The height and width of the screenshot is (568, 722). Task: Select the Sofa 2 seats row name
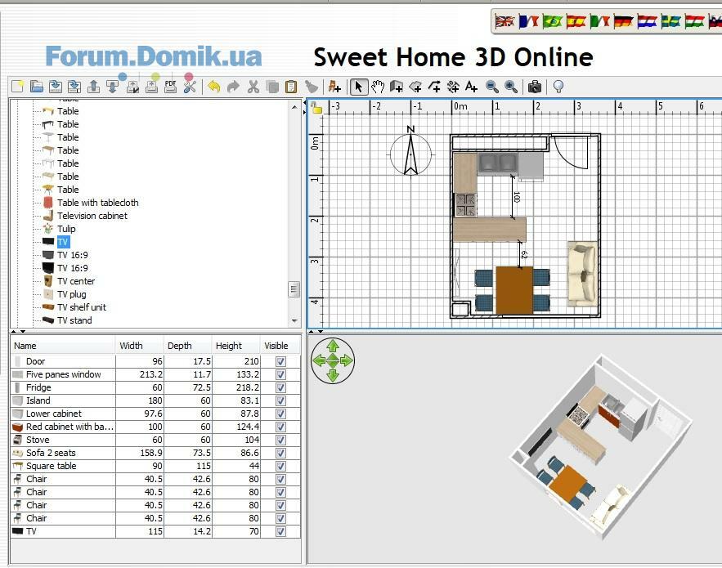coord(51,453)
